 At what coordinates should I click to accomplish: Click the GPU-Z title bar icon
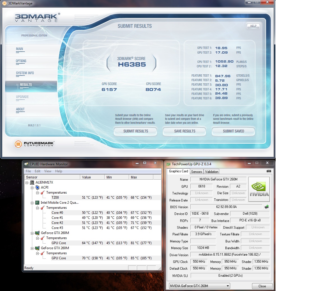(169, 164)
